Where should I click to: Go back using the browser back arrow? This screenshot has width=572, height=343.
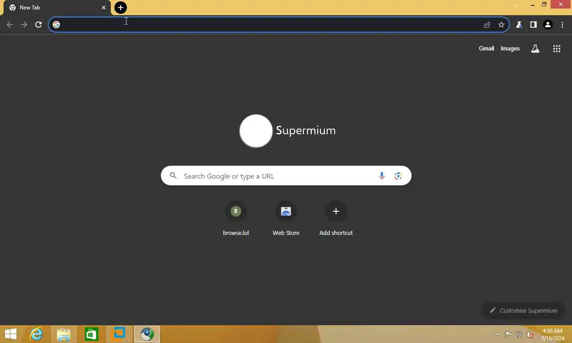(x=10, y=25)
